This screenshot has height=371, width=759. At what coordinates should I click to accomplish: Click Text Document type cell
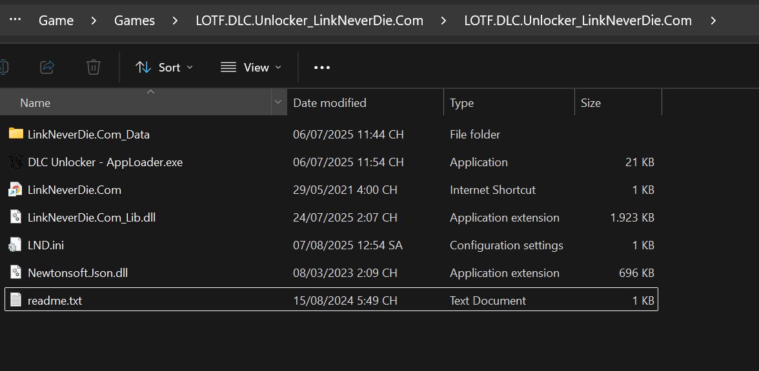tap(488, 300)
